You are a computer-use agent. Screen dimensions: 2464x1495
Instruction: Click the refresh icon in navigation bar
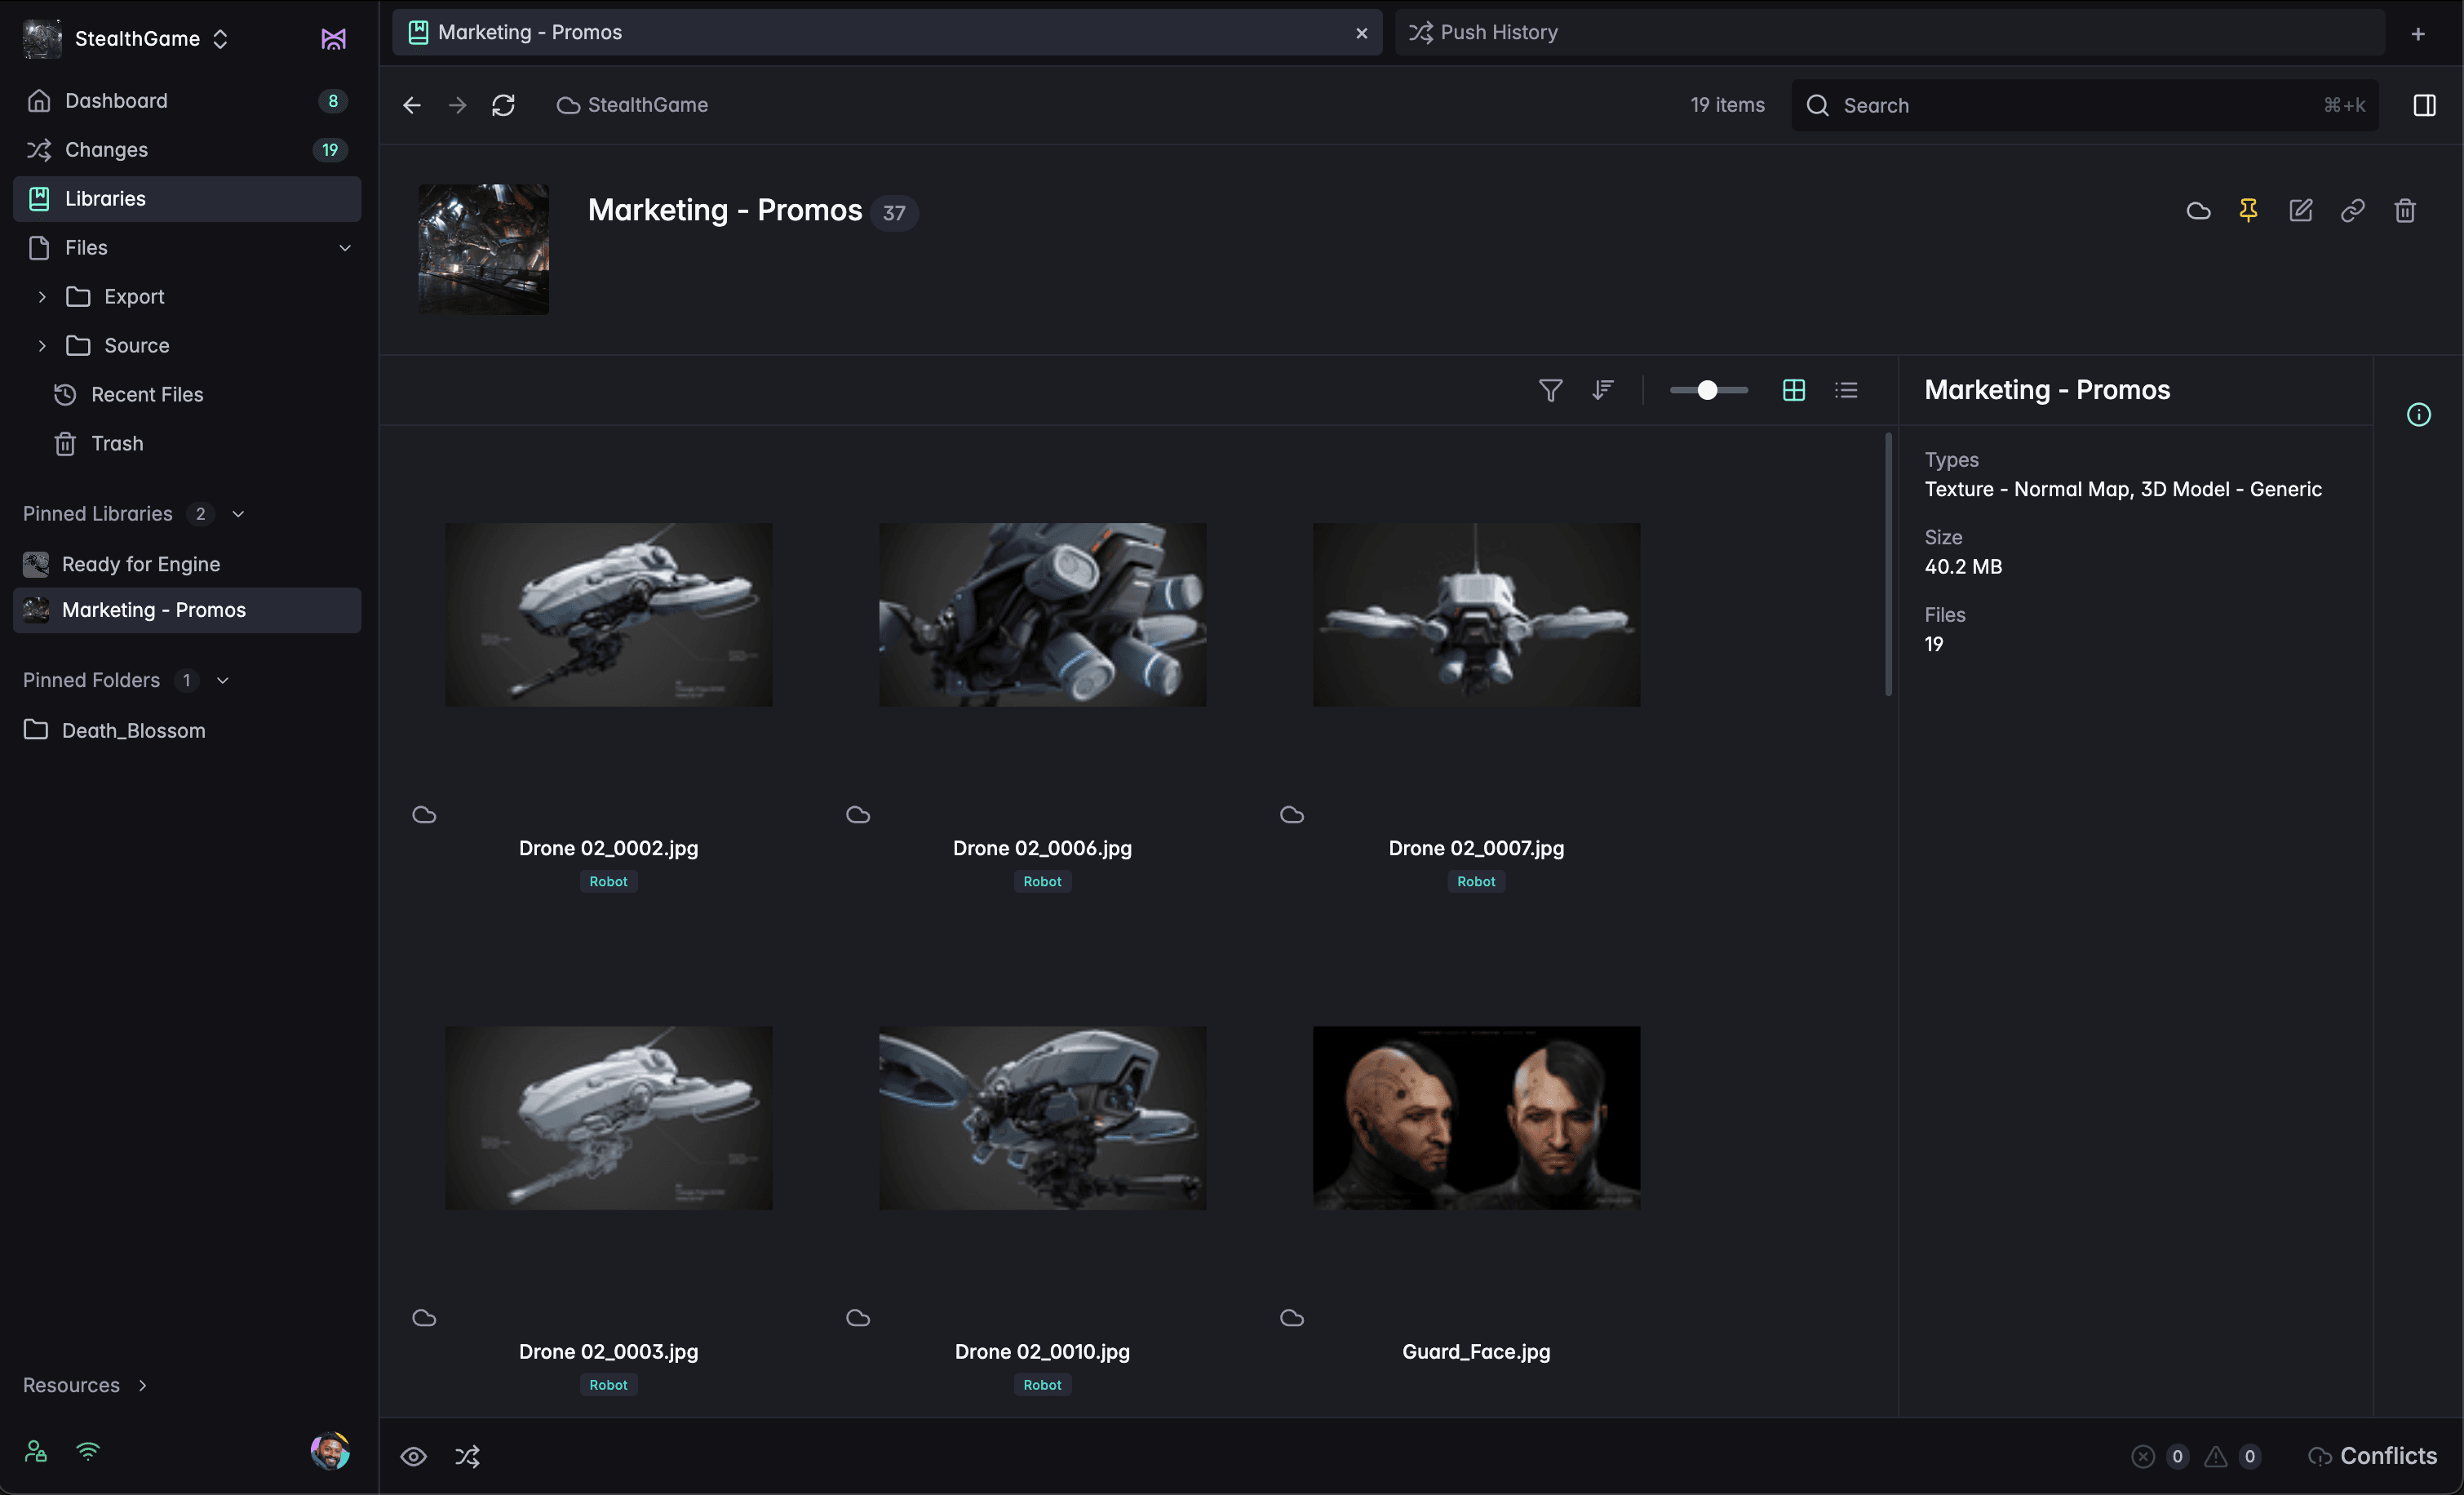point(503,105)
